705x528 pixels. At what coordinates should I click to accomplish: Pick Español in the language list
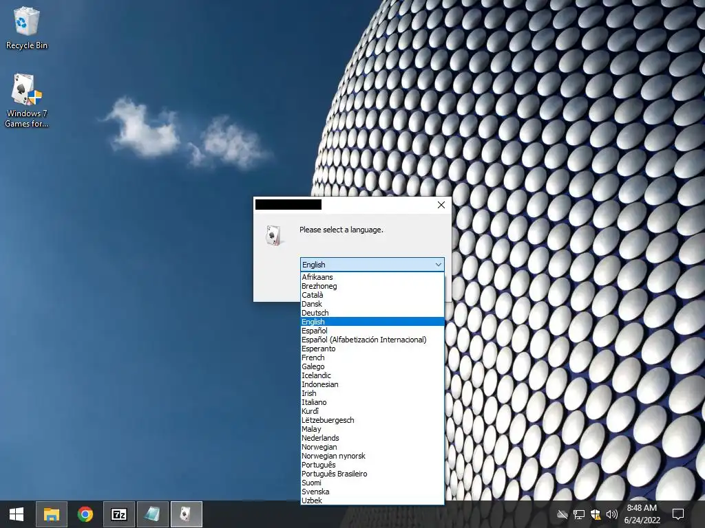(372, 331)
